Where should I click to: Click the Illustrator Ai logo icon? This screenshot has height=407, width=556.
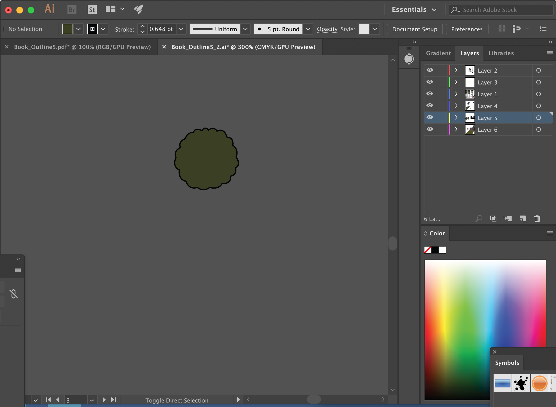pyautogui.click(x=49, y=9)
